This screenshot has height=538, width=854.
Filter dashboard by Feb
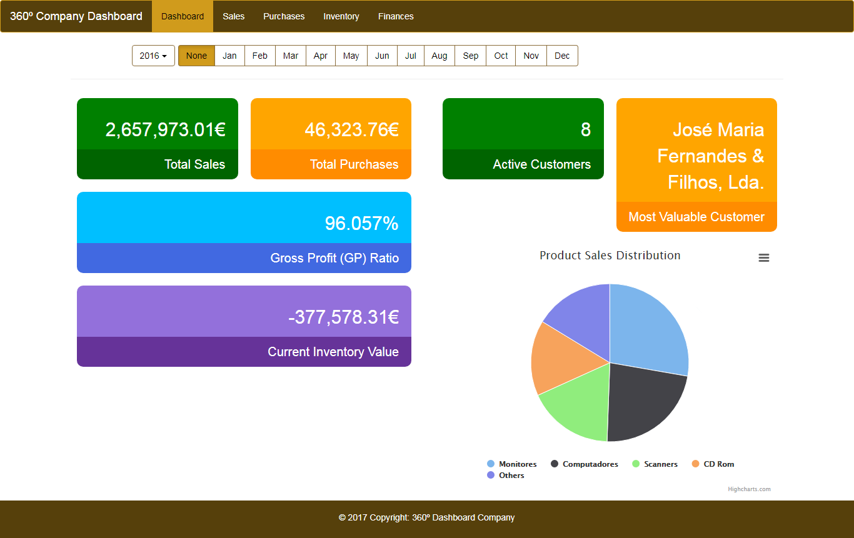pyautogui.click(x=260, y=56)
